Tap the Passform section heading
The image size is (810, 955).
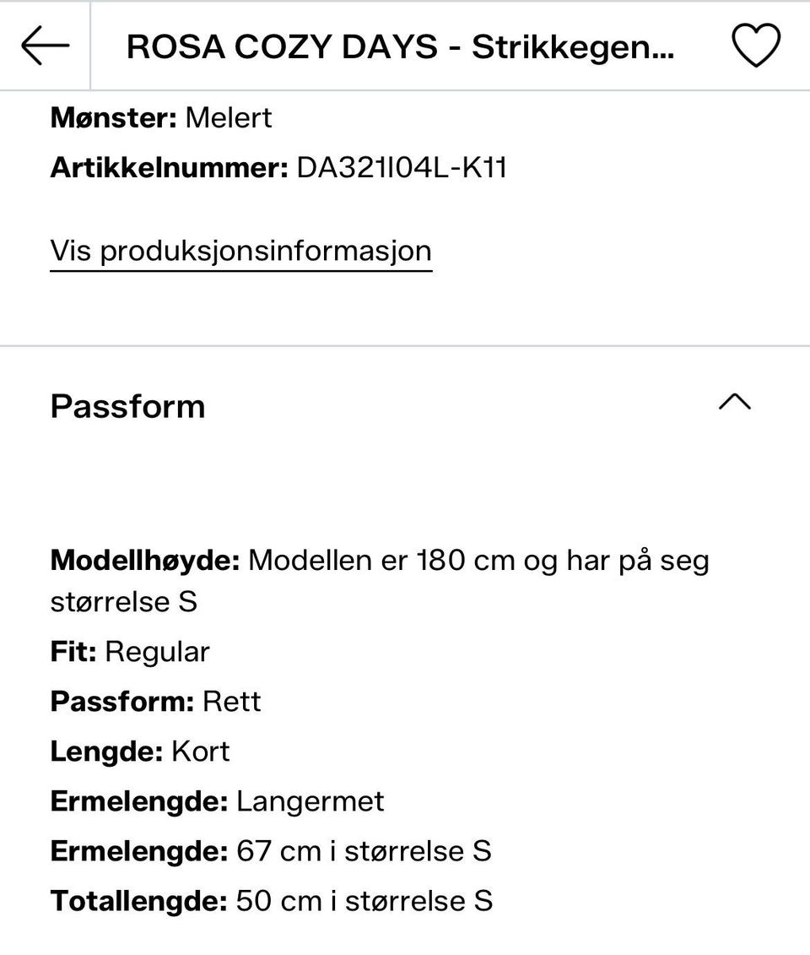click(x=127, y=406)
